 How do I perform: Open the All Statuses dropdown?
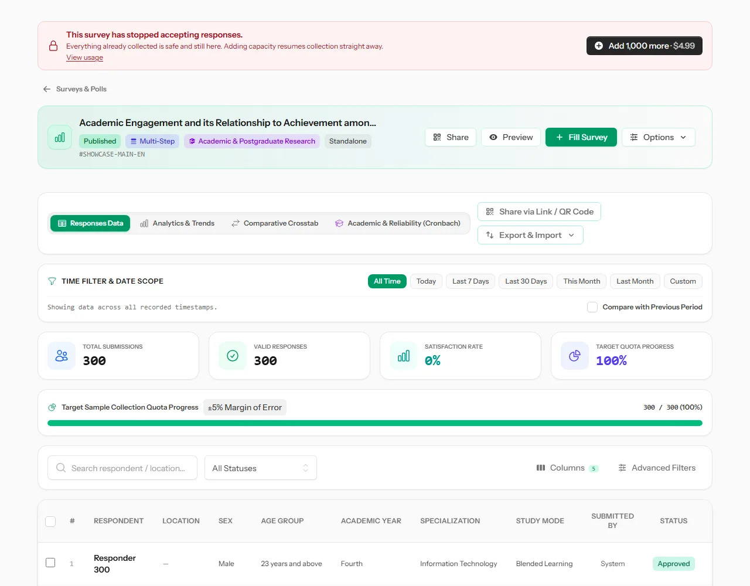tap(261, 468)
